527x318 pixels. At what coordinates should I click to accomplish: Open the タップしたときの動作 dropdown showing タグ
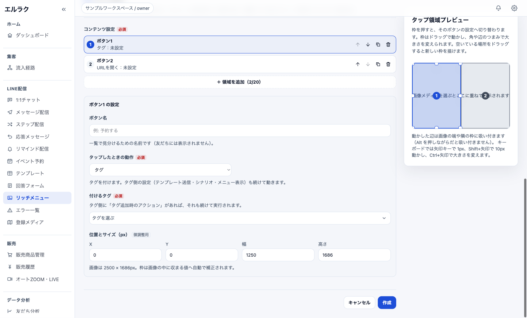click(160, 170)
